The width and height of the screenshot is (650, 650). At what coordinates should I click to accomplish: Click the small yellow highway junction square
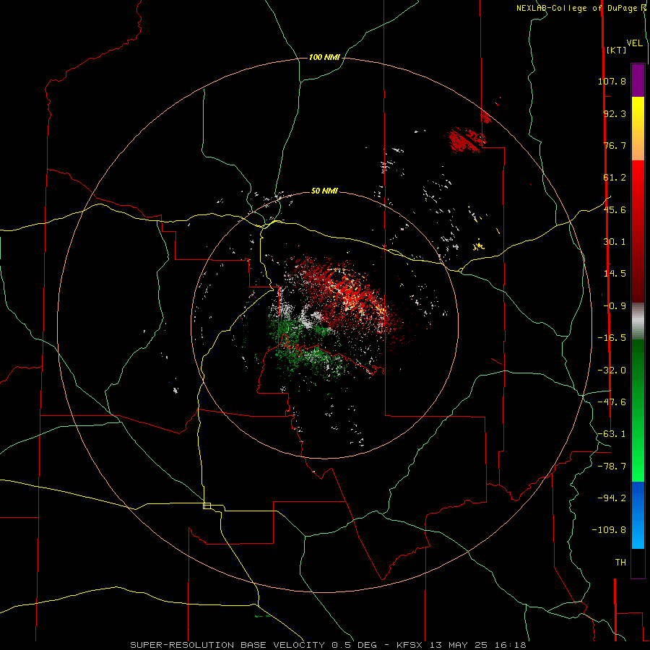[207, 506]
